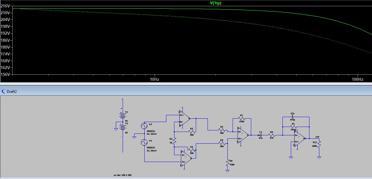The height and width of the screenshot is (179, 372).
Task: Select the Draft2 schematic window title
Action: tap(11, 91)
